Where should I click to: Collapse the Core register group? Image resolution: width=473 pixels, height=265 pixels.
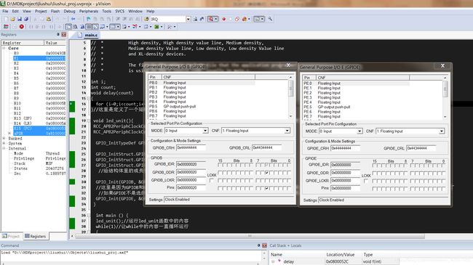click(x=4, y=48)
